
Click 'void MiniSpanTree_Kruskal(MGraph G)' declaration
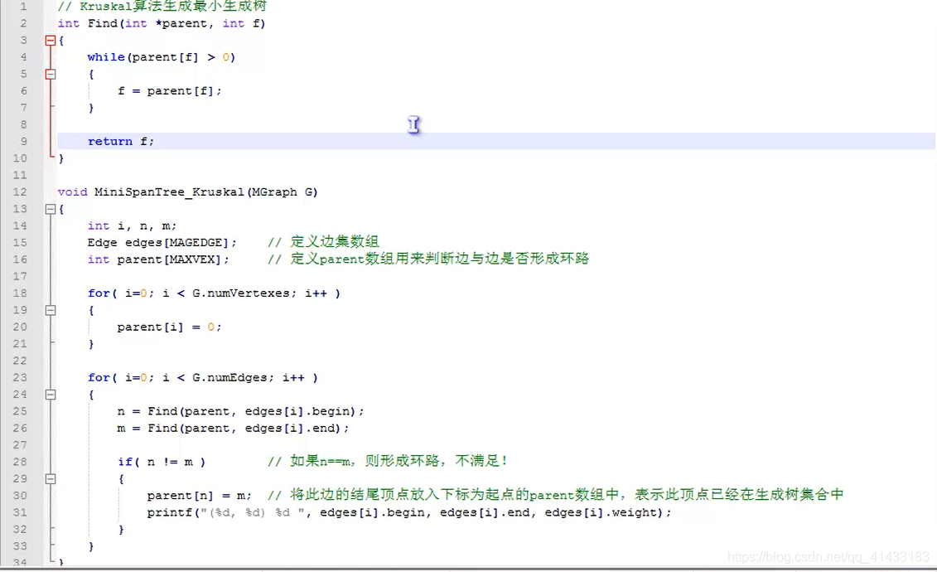click(187, 191)
